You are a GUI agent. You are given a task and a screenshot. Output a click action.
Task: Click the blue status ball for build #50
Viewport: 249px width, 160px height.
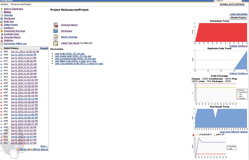(x=1, y=52)
